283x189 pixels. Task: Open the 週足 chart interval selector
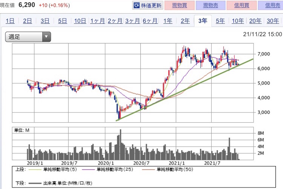tap(28, 37)
